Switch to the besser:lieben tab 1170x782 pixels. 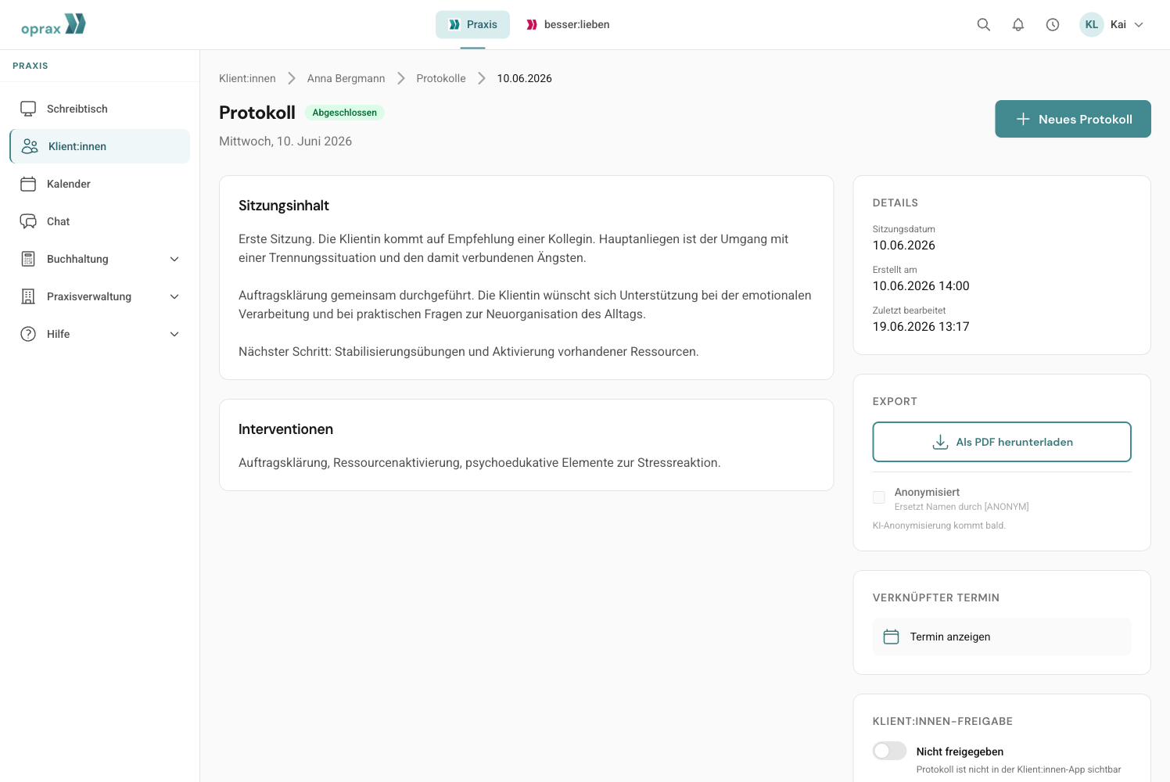pos(568,25)
